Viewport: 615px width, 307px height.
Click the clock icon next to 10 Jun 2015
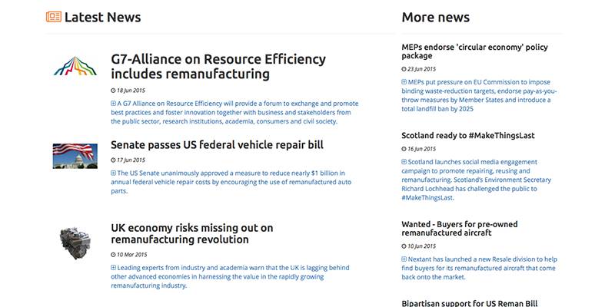coord(404,246)
